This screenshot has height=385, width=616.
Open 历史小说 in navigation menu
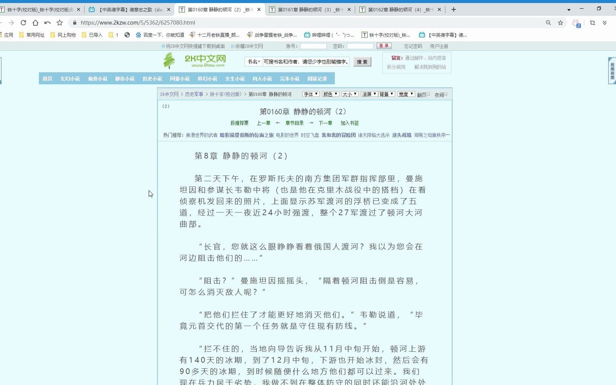(152, 79)
